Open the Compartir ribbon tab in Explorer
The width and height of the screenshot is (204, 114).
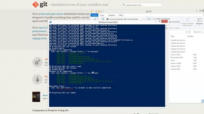pos(111,15)
